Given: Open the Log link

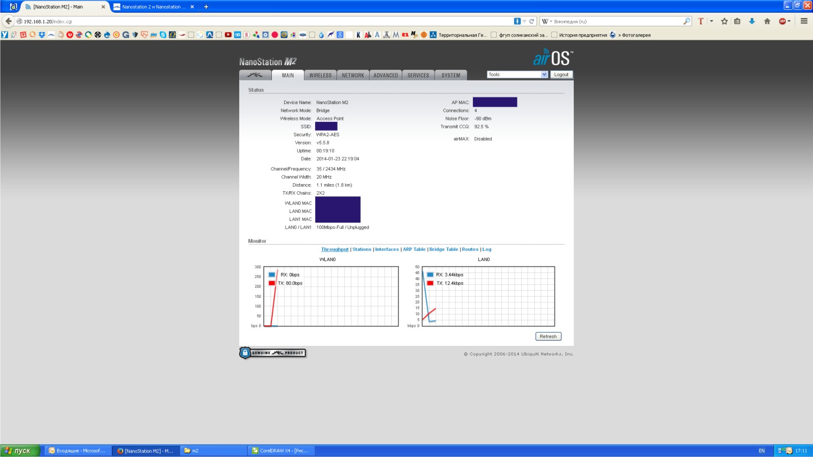Looking at the screenshot, I should coord(487,249).
